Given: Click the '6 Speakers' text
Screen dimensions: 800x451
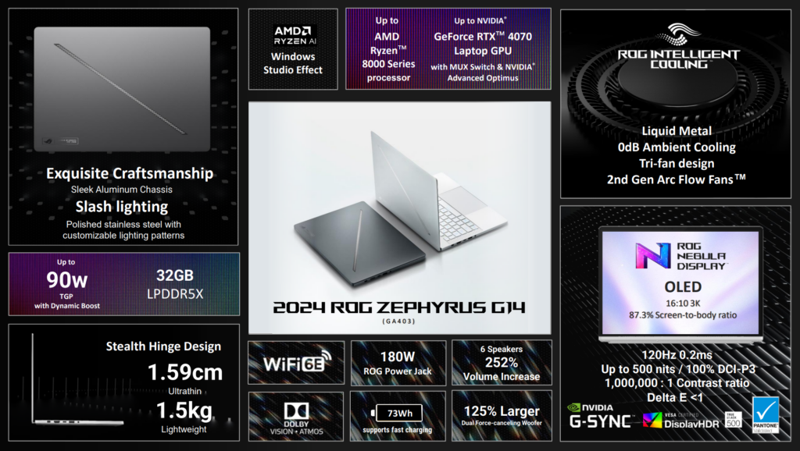Looking at the screenshot, I should pos(502,349).
